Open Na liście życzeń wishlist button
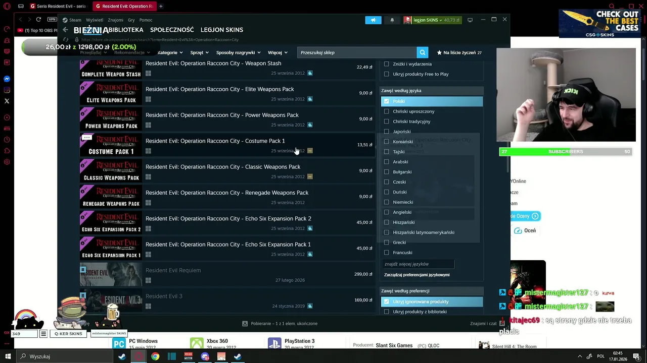This screenshot has height=363, width=647. 459,52
